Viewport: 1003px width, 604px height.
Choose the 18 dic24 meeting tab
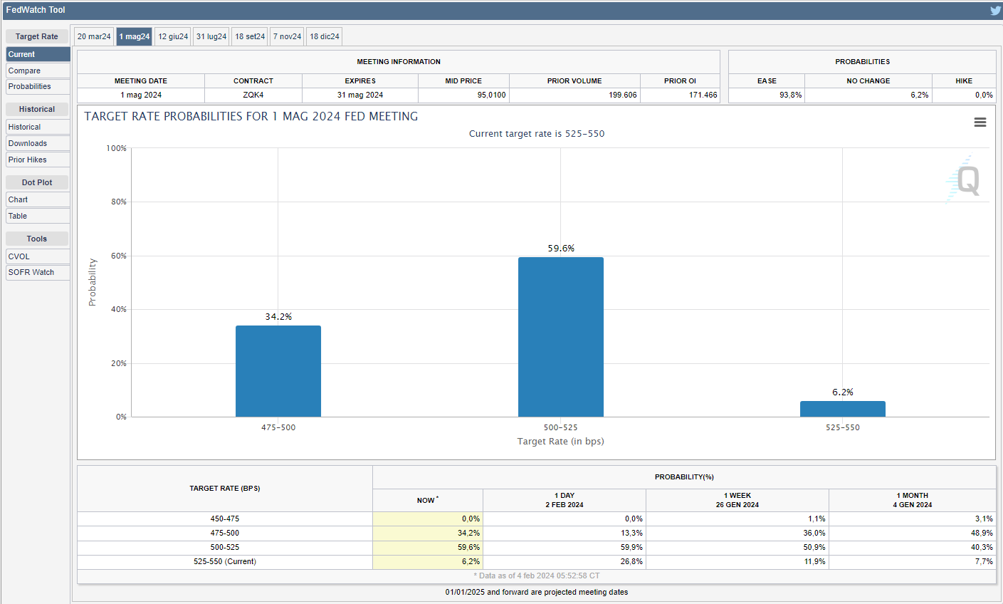[325, 36]
